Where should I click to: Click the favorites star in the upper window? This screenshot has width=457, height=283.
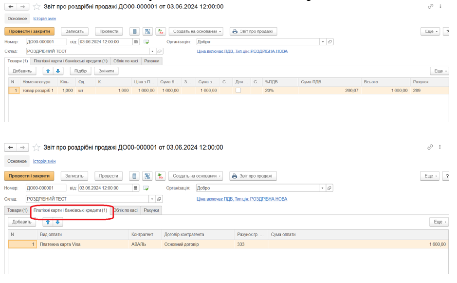tap(36, 7)
